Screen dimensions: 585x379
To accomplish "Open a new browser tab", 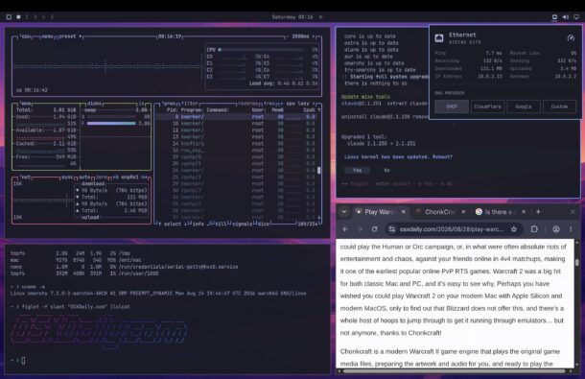I will pyautogui.click(x=538, y=212).
